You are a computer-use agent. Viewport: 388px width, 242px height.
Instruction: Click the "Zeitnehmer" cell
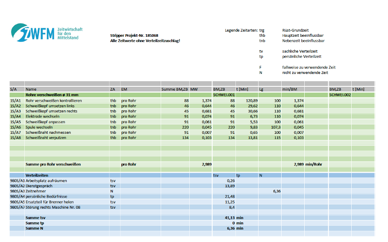36,191
